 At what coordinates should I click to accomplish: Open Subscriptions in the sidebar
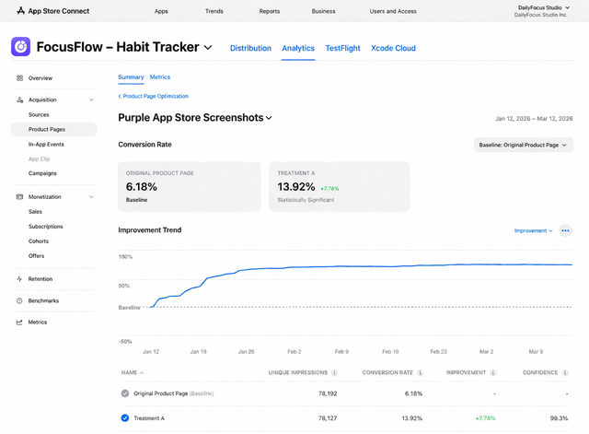click(46, 227)
